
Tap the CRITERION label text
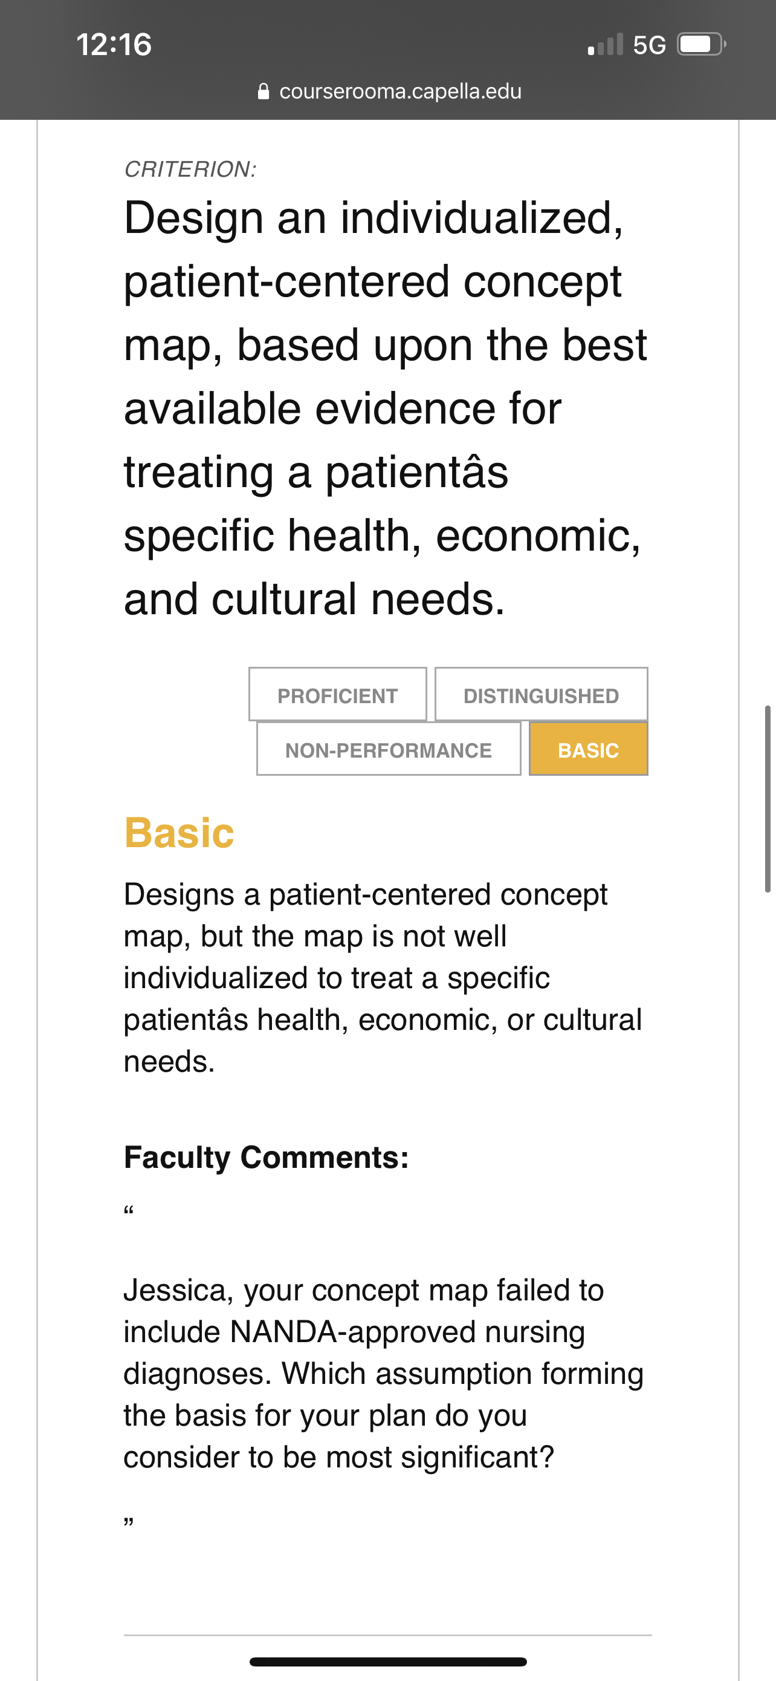tap(190, 169)
